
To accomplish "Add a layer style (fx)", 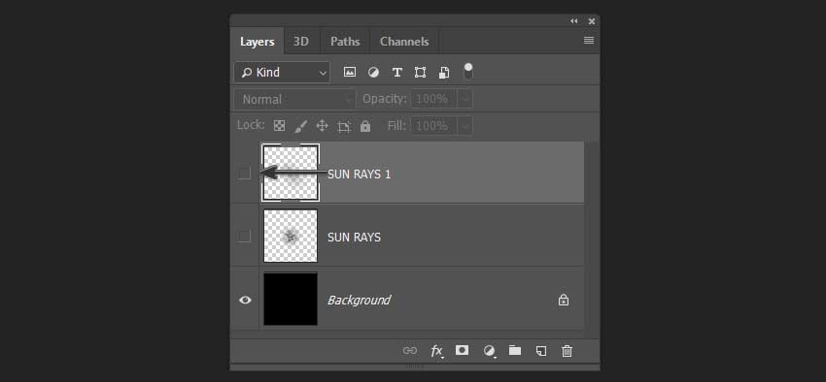I will point(436,351).
